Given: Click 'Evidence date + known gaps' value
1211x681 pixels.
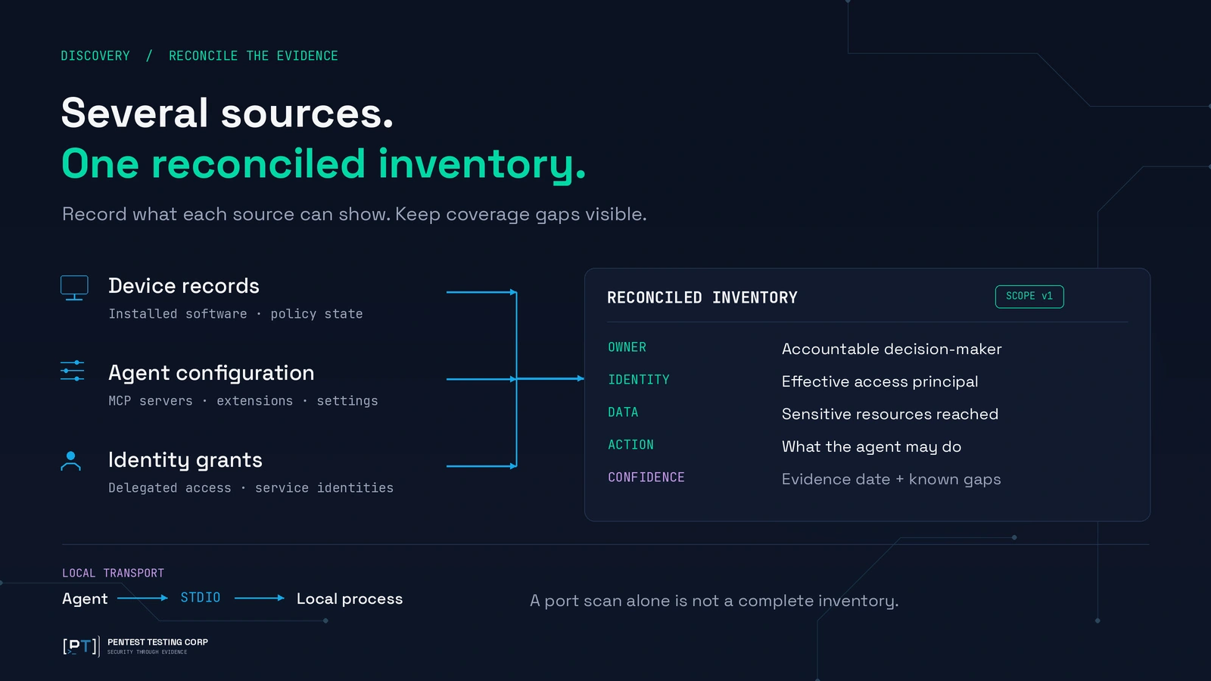Looking at the screenshot, I should click(x=892, y=479).
